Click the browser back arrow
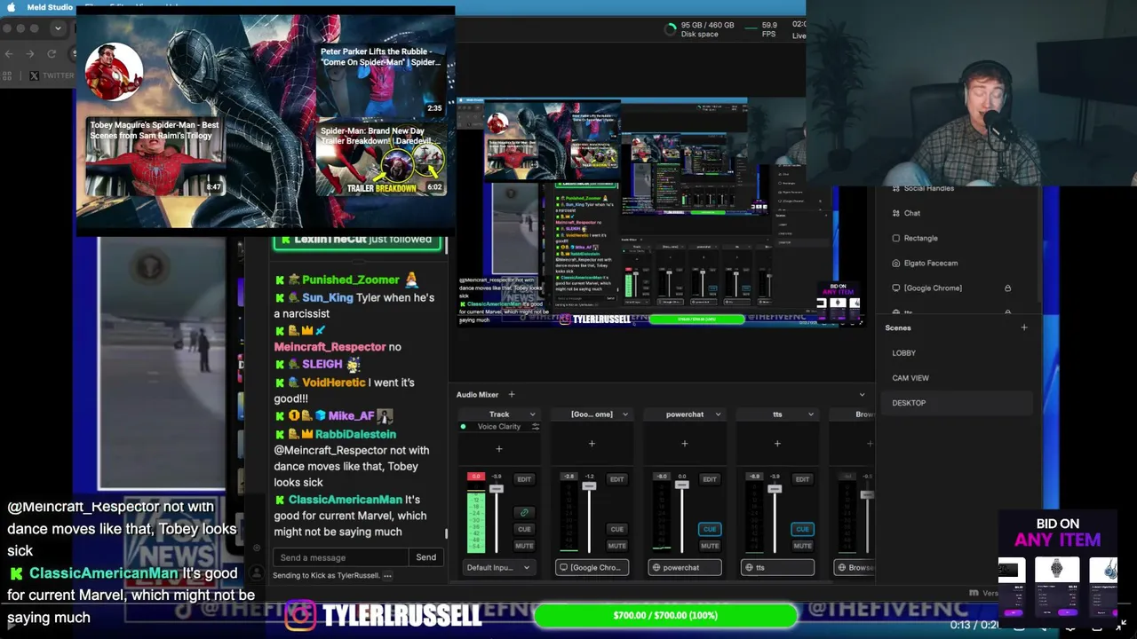This screenshot has width=1137, height=639. (9, 54)
